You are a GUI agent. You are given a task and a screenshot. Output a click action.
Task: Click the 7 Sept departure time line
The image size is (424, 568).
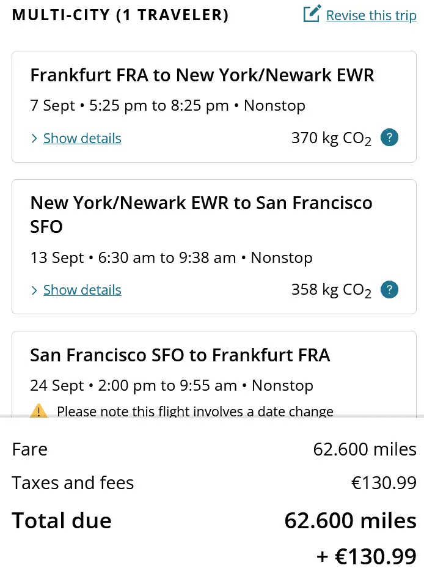(167, 106)
